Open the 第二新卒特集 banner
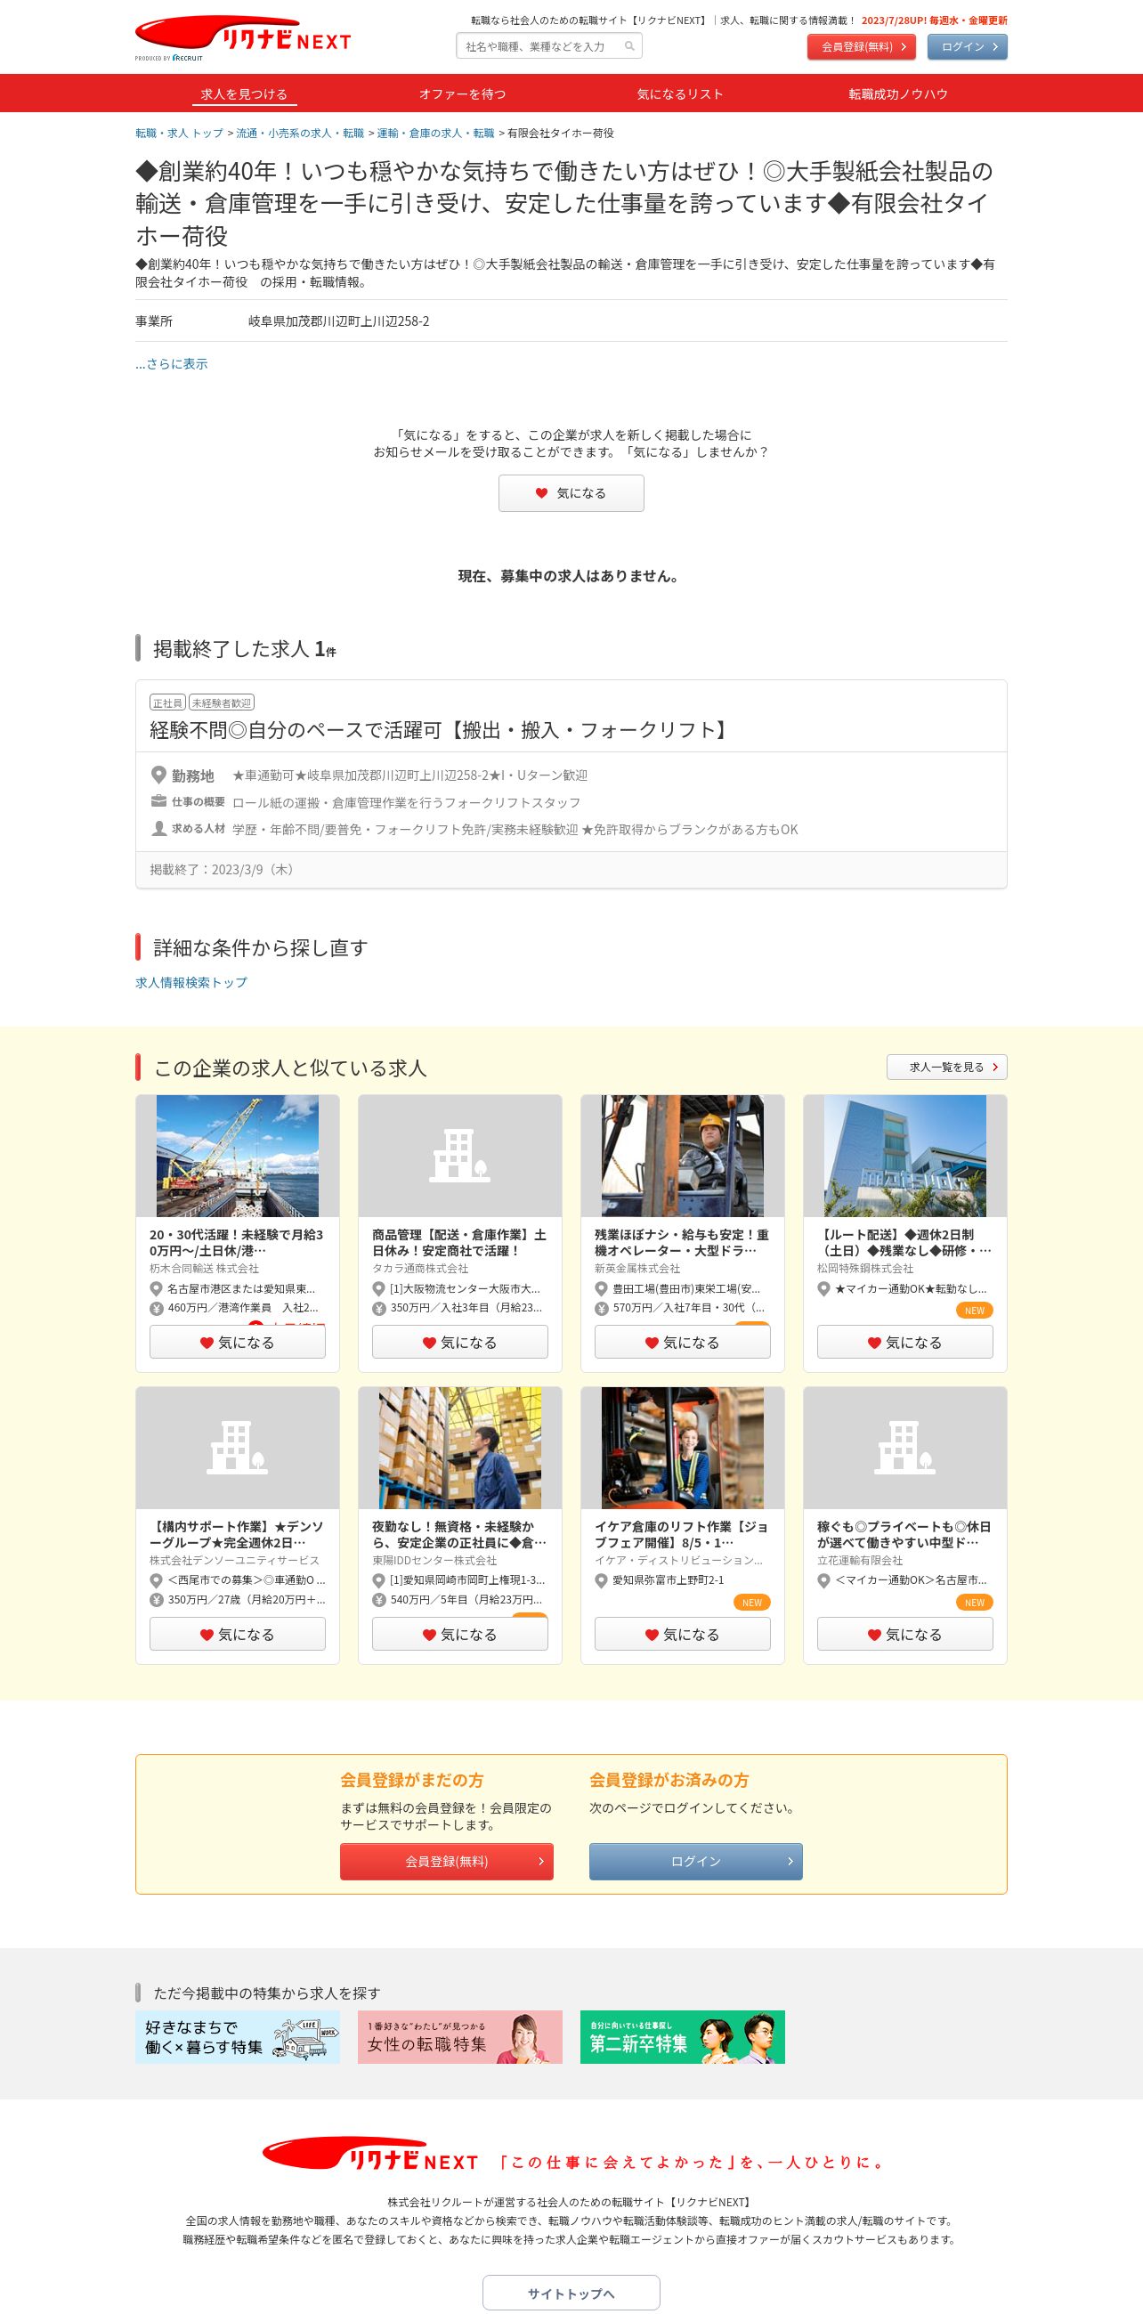The width and height of the screenshot is (1143, 2314). pyautogui.click(x=683, y=2036)
